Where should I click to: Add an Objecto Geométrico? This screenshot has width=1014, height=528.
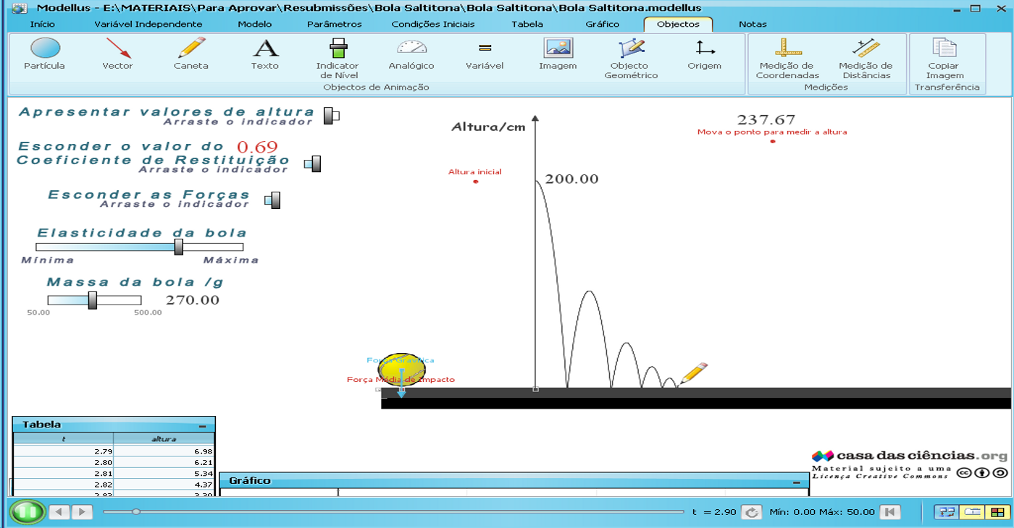(631, 59)
